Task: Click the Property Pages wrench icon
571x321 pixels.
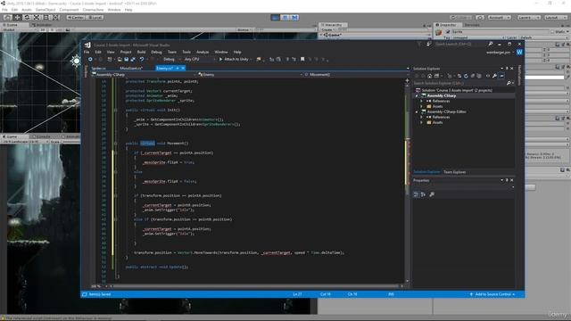Action: click(x=432, y=194)
